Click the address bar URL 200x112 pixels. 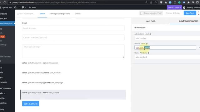coord(54,2)
